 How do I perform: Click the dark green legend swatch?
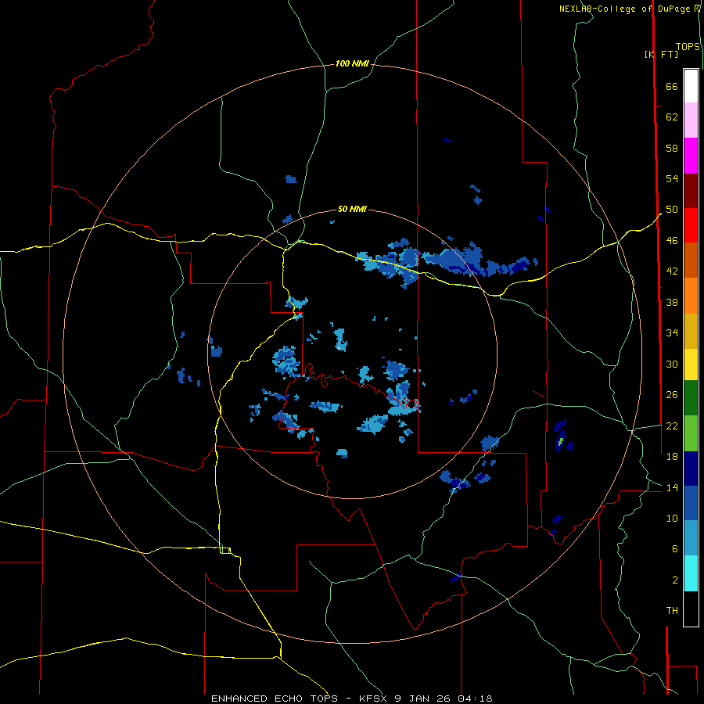[x=691, y=398]
